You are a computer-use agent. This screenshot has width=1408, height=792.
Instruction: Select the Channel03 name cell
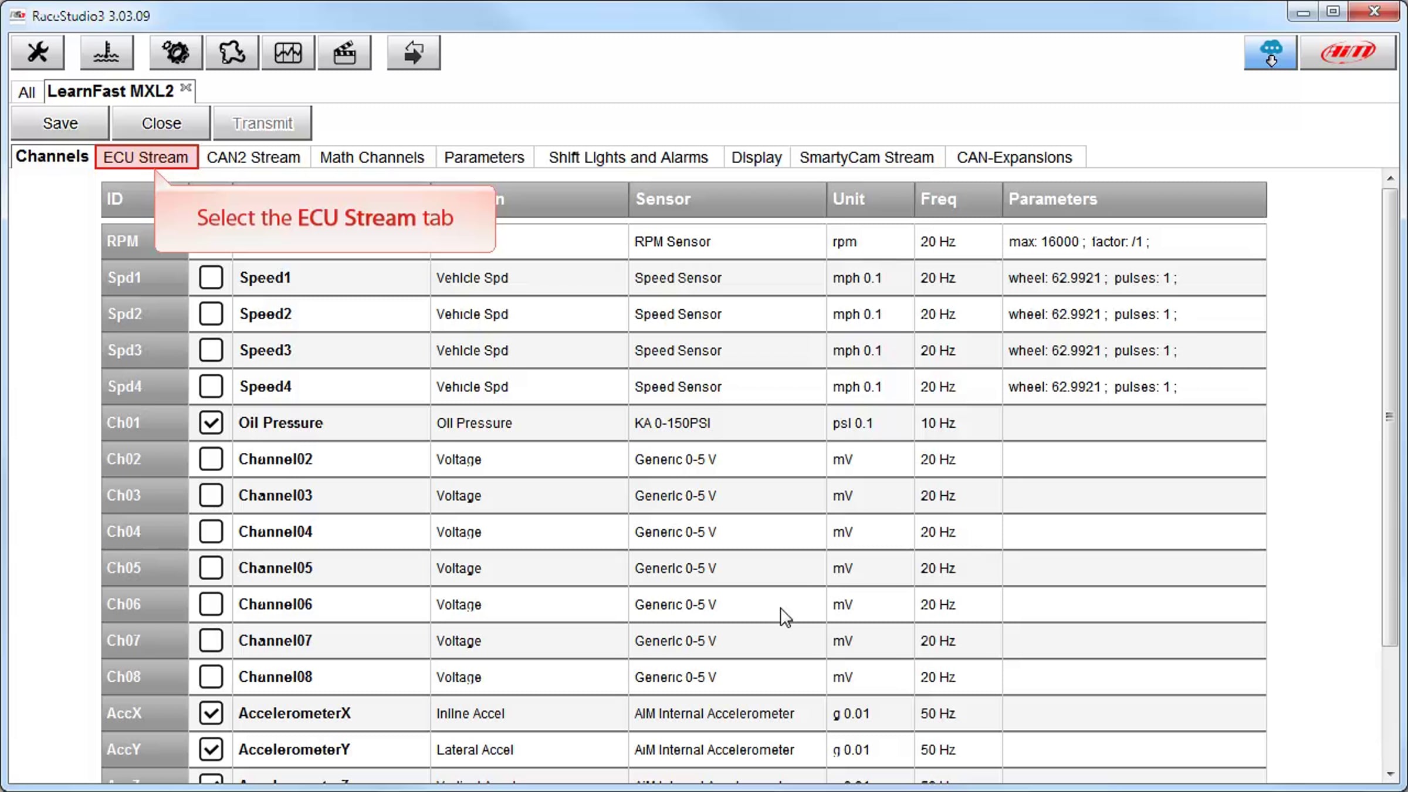331,495
